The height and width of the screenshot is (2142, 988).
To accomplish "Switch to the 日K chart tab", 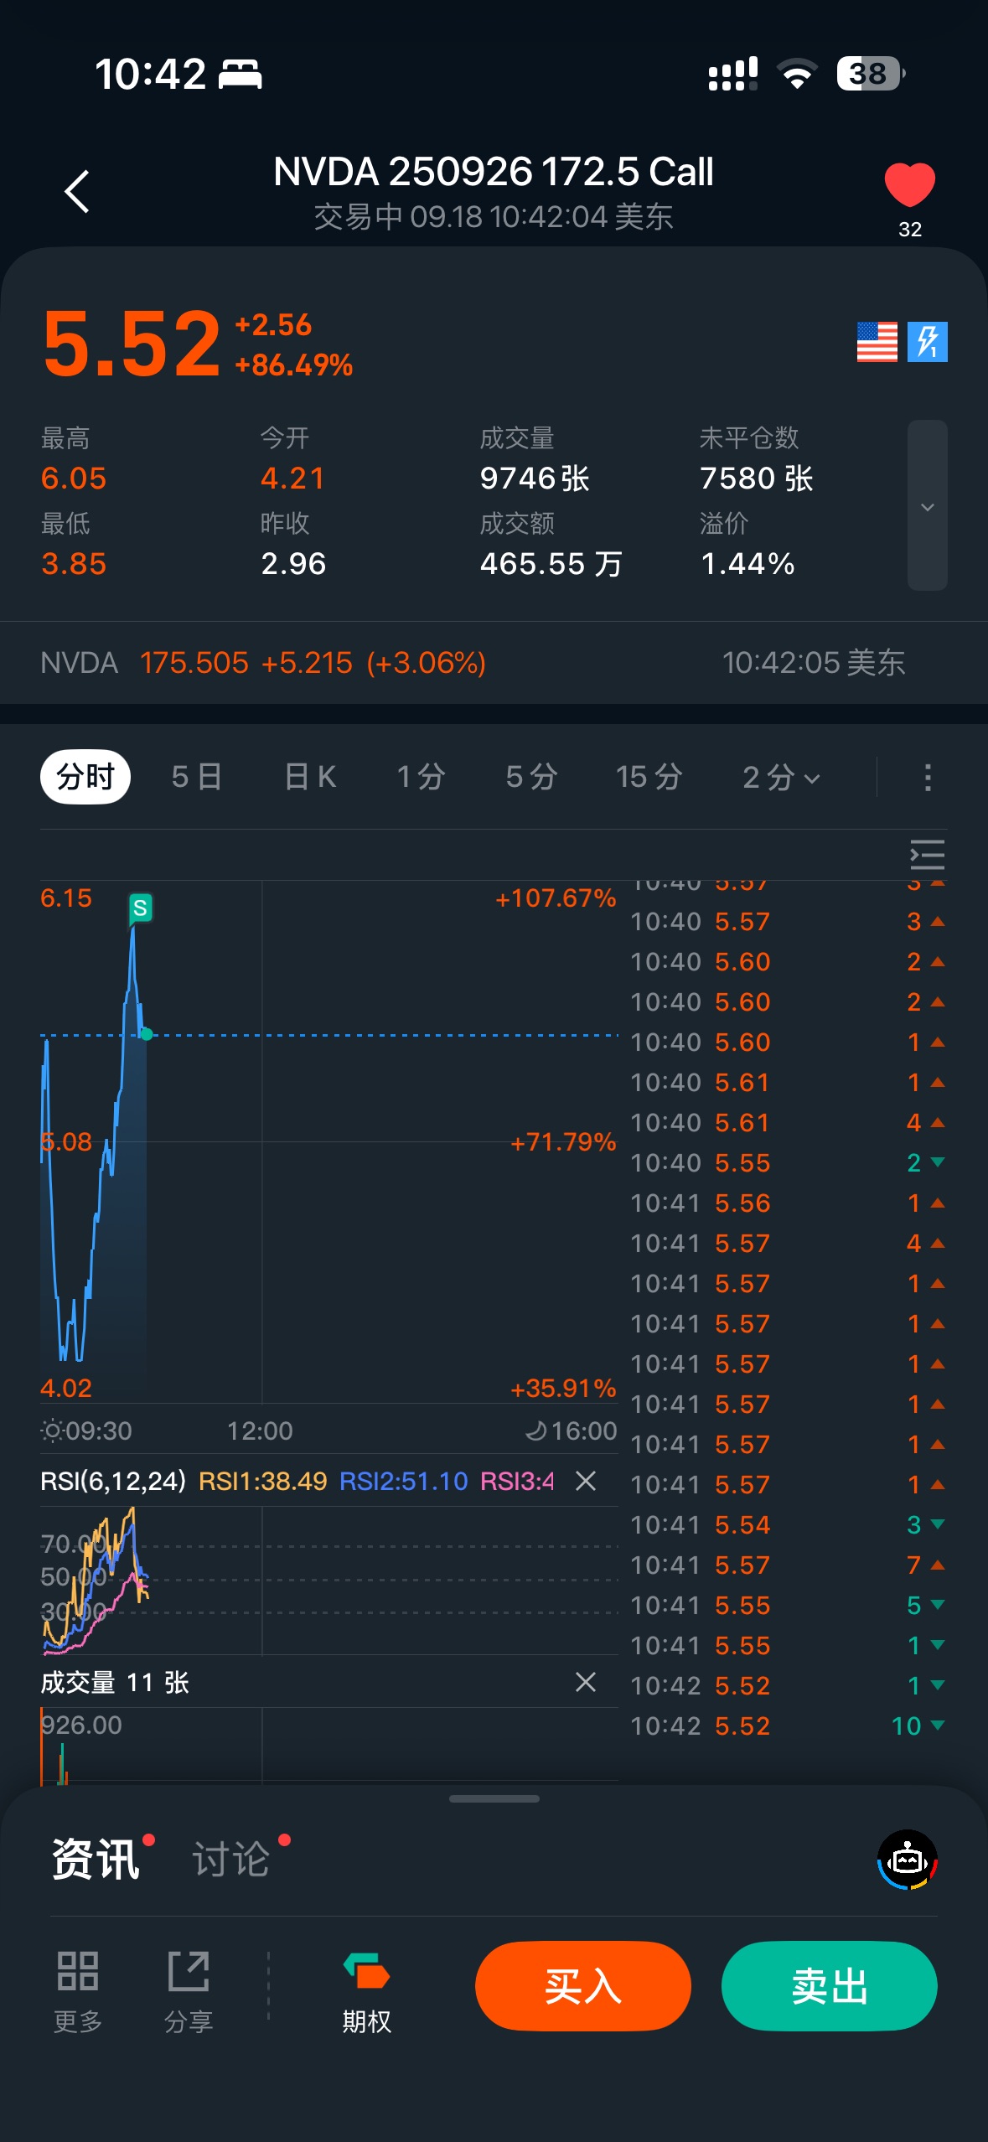I will tap(310, 777).
